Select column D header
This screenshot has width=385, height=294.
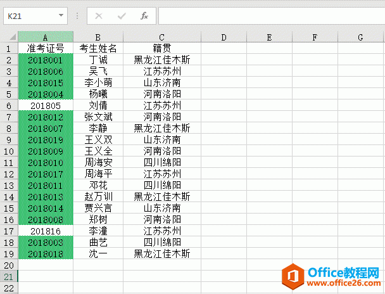(x=224, y=37)
